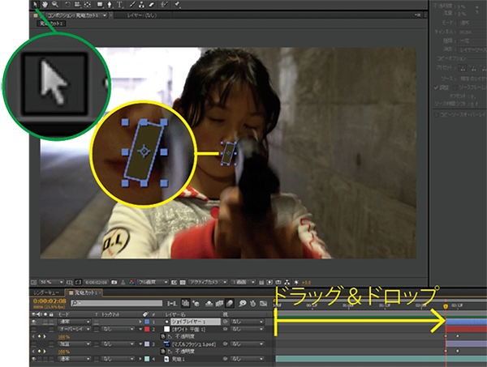Click the reset exposure icon
The width and height of the screenshot is (487, 367).
click(296, 283)
